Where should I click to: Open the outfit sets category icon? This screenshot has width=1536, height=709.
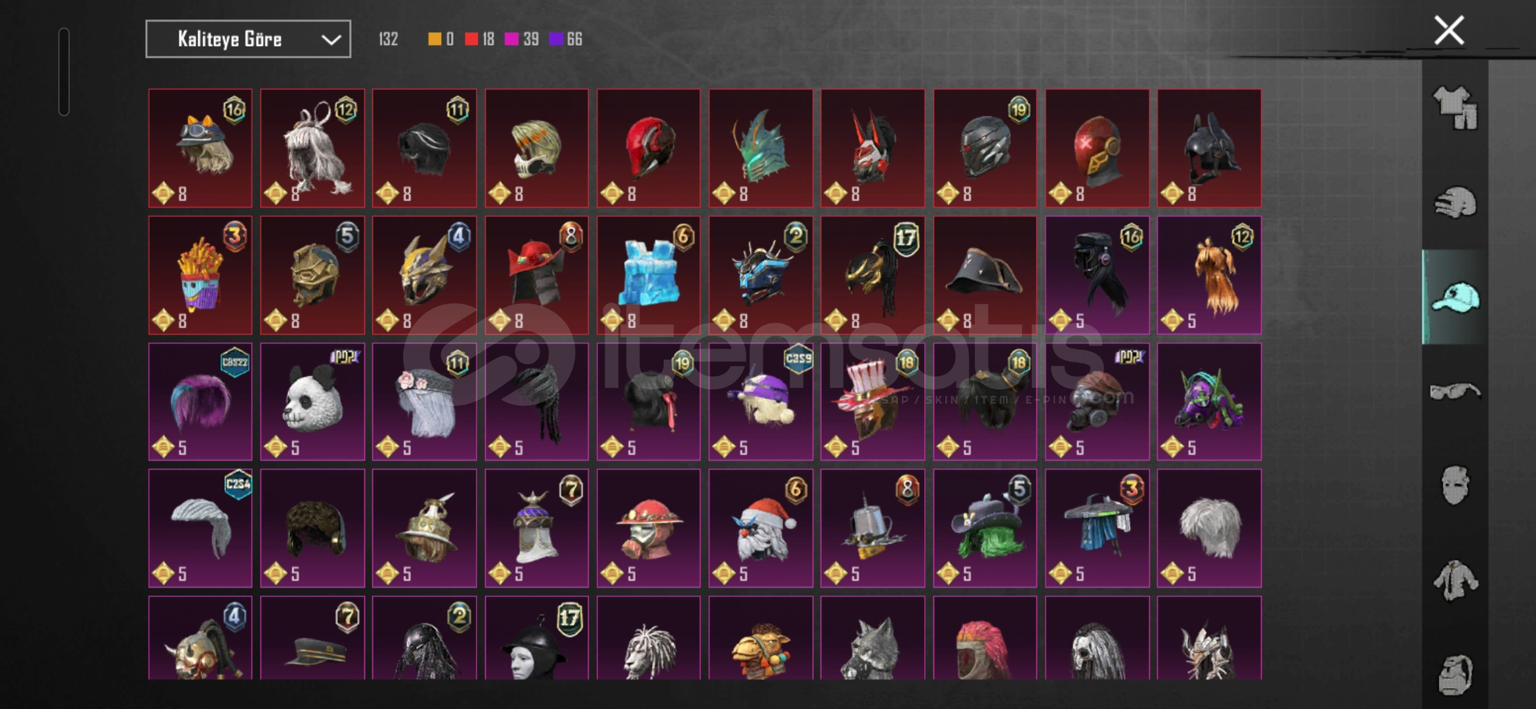coord(1455,107)
